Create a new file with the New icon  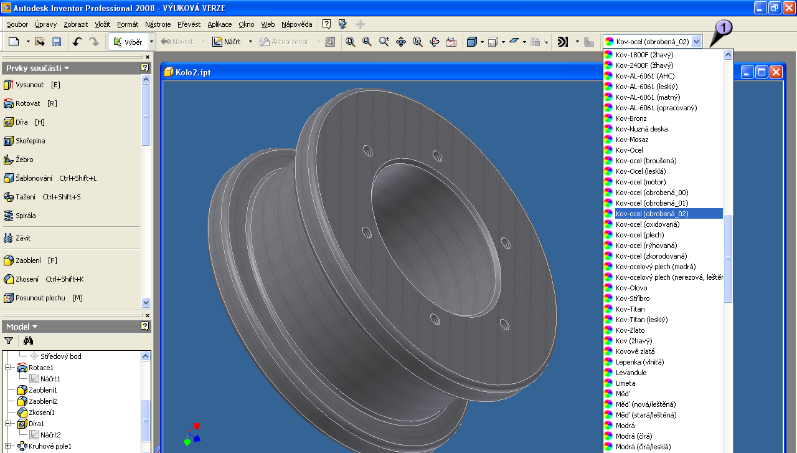coord(14,42)
